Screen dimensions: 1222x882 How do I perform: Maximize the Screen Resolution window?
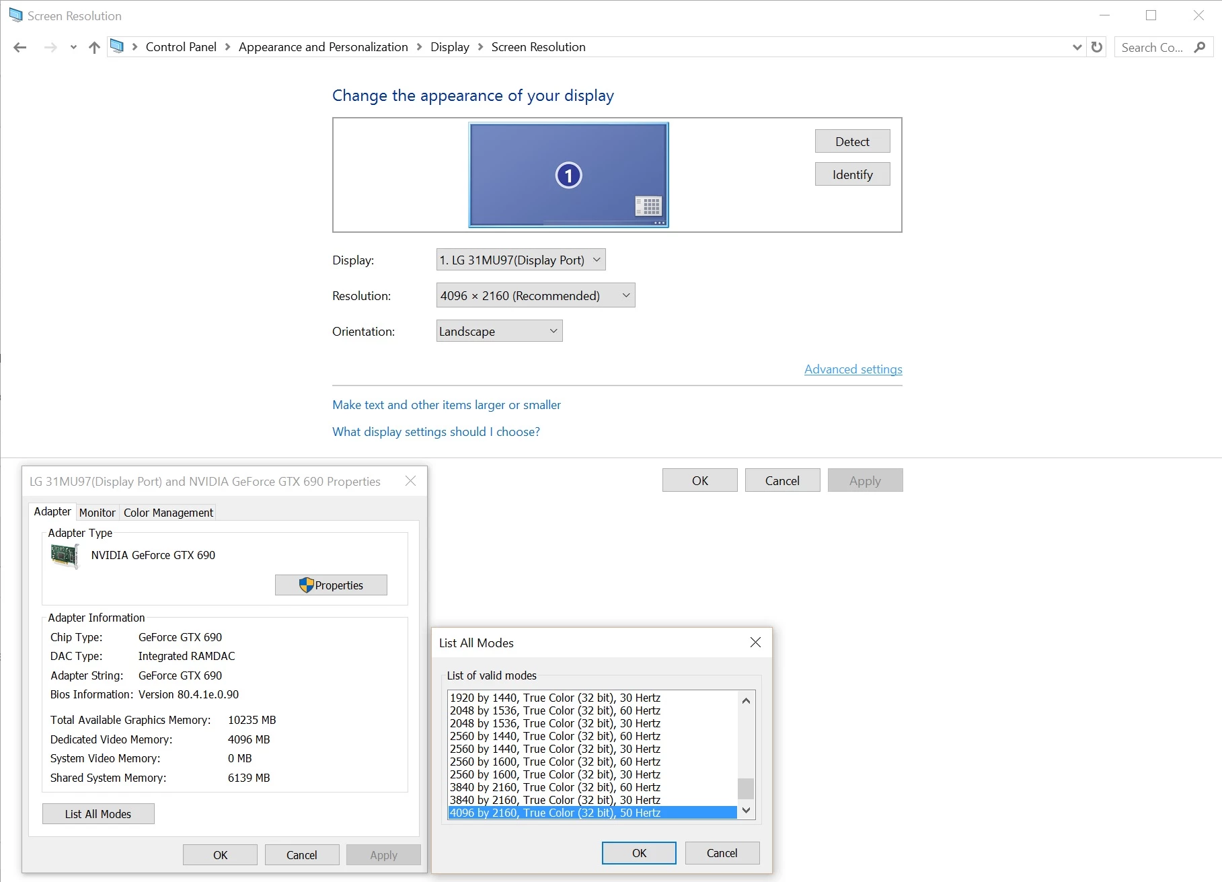tap(1151, 15)
